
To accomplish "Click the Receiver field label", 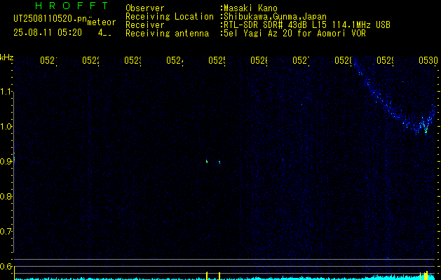I will click(x=145, y=25).
